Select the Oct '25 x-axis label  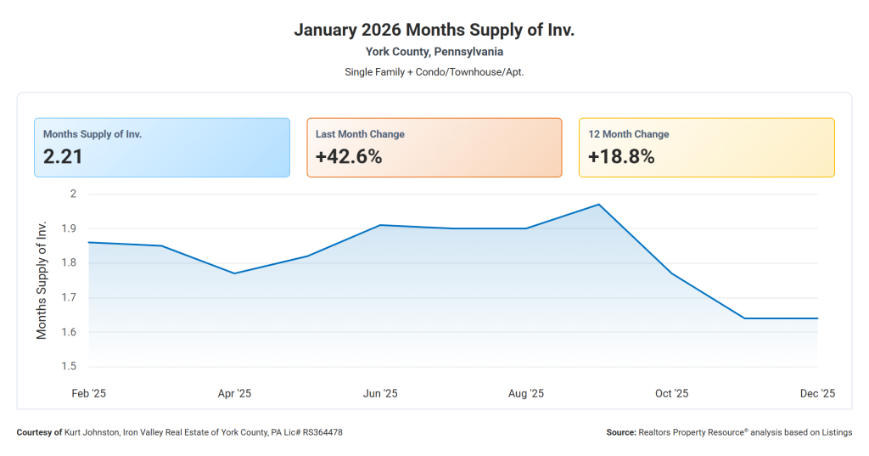pyautogui.click(x=671, y=393)
